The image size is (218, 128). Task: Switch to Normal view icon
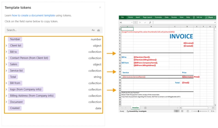(177, 111)
